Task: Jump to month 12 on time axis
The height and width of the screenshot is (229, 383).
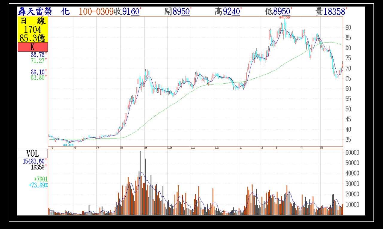Action: [x=217, y=148]
